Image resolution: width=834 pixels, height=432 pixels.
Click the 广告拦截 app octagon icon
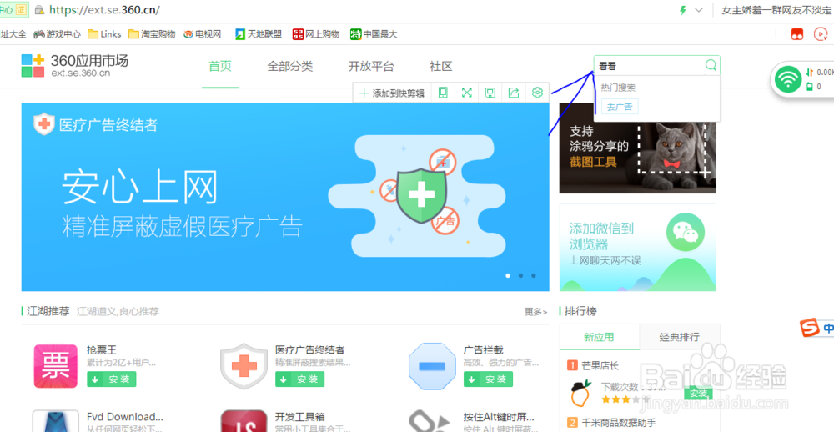click(432, 366)
